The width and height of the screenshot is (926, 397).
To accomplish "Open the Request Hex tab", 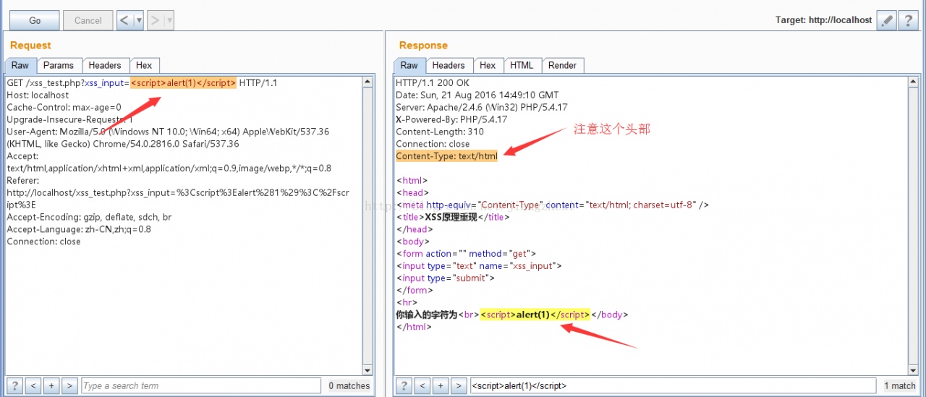I will tap(144, 65).
